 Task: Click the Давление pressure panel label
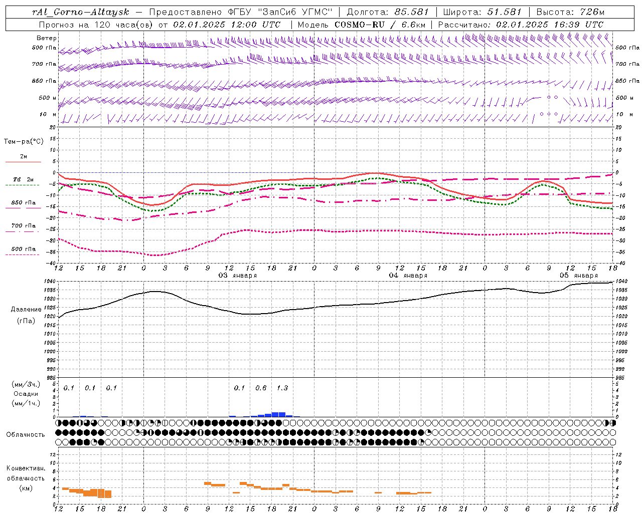[x=26, y=310]
